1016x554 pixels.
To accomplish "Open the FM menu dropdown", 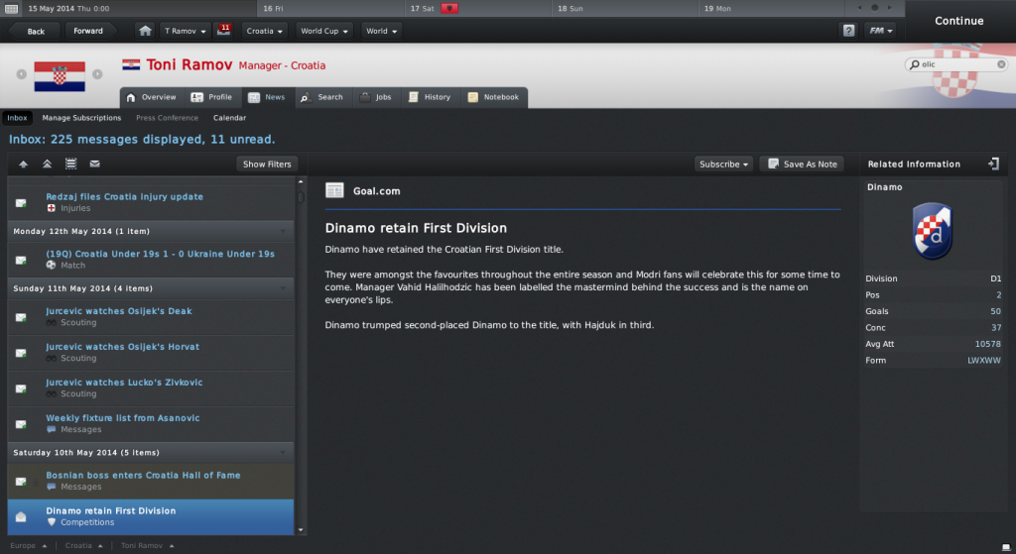I will pos(881,31).
